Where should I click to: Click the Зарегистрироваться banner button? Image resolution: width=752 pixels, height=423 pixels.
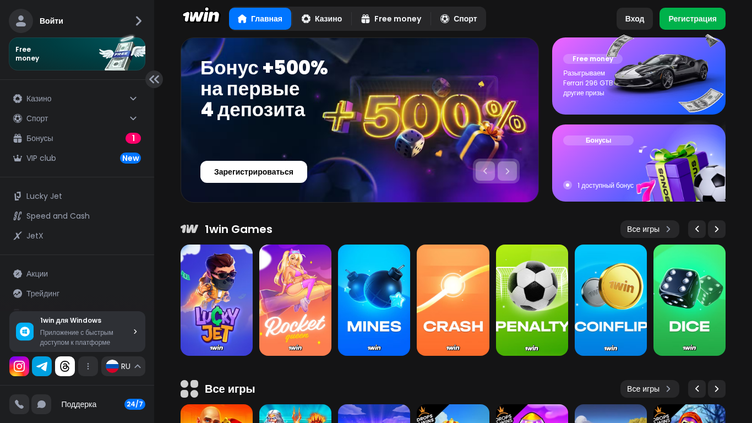[x=254, y=172]
